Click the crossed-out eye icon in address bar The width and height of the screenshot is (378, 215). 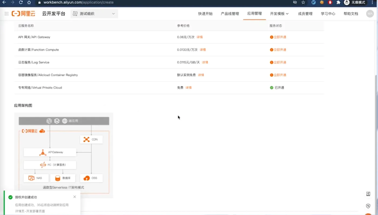(295, 2)
